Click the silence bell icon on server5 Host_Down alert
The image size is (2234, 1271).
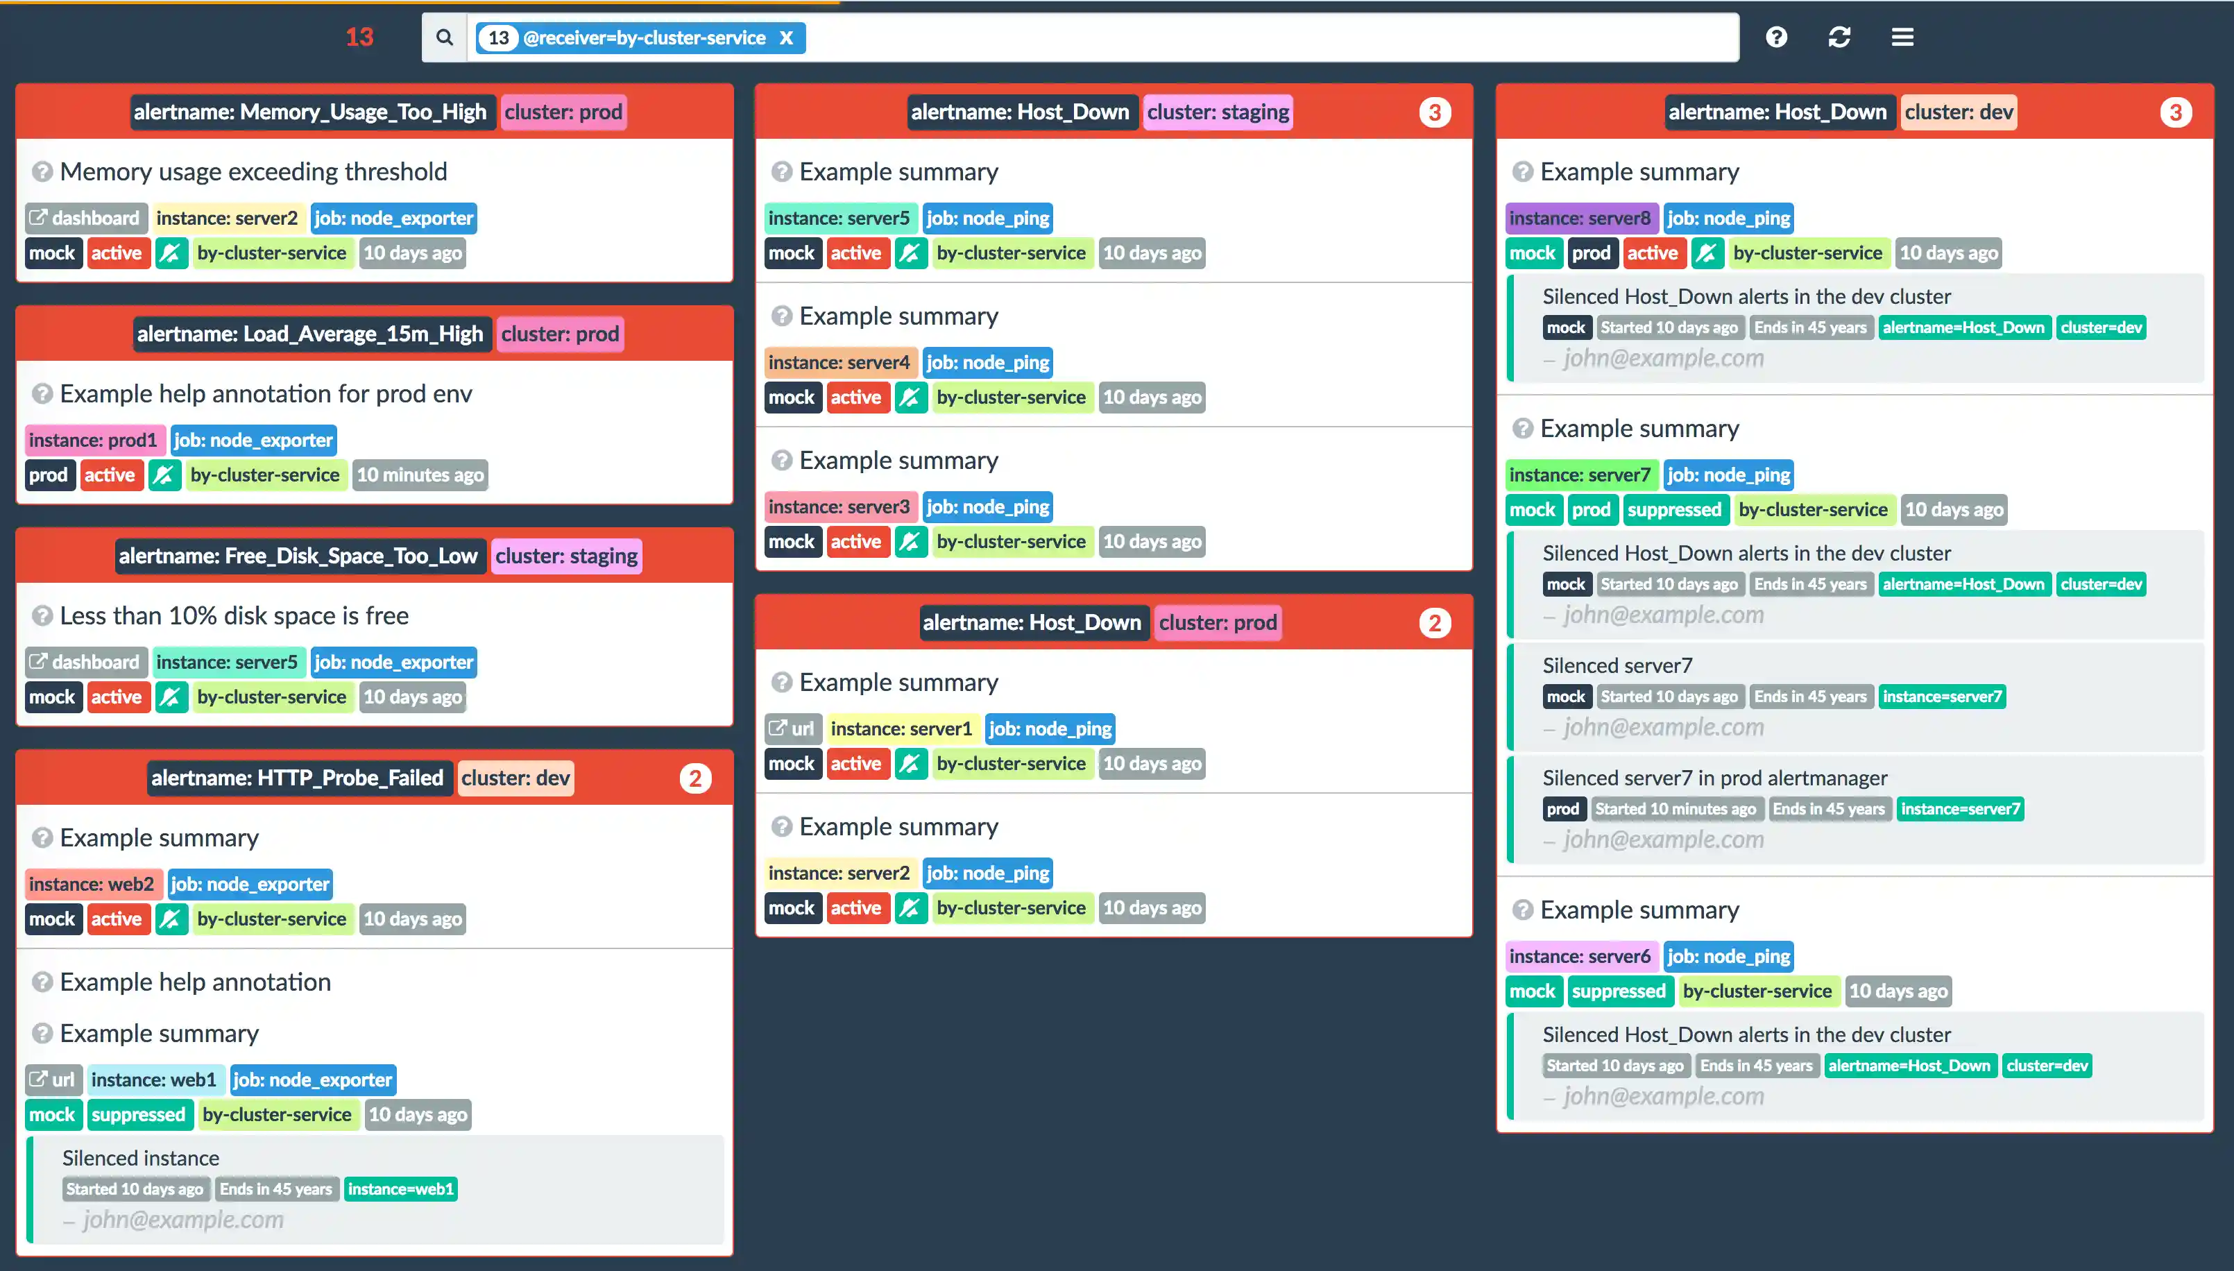point(911,253)
